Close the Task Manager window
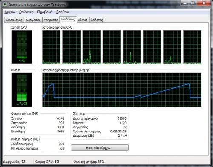 [204, 3]
